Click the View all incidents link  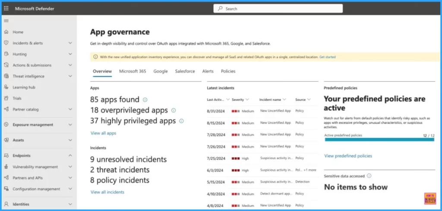tap(107, 192)
